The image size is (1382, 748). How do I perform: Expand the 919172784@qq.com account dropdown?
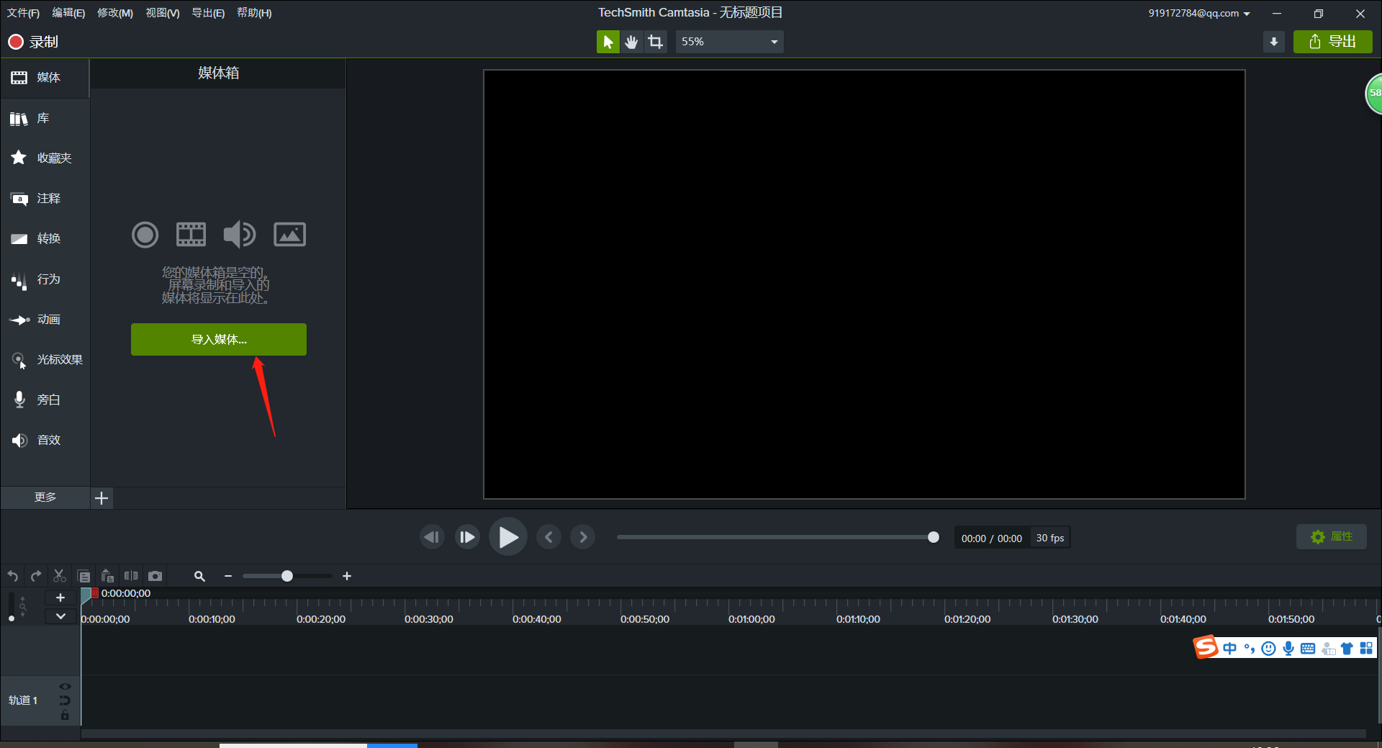click(1199, 13)
